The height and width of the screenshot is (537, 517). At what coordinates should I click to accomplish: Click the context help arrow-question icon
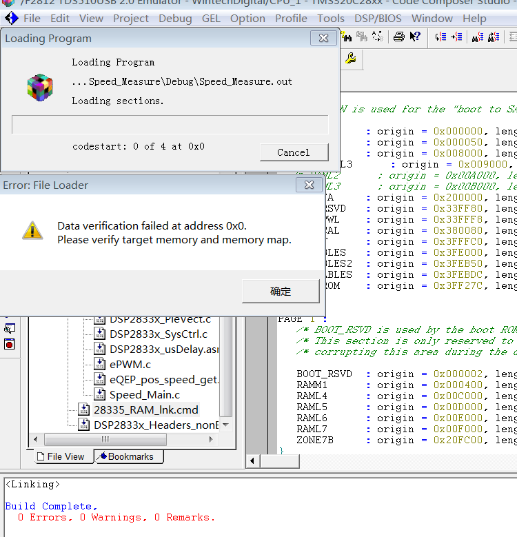pos(415,37)
